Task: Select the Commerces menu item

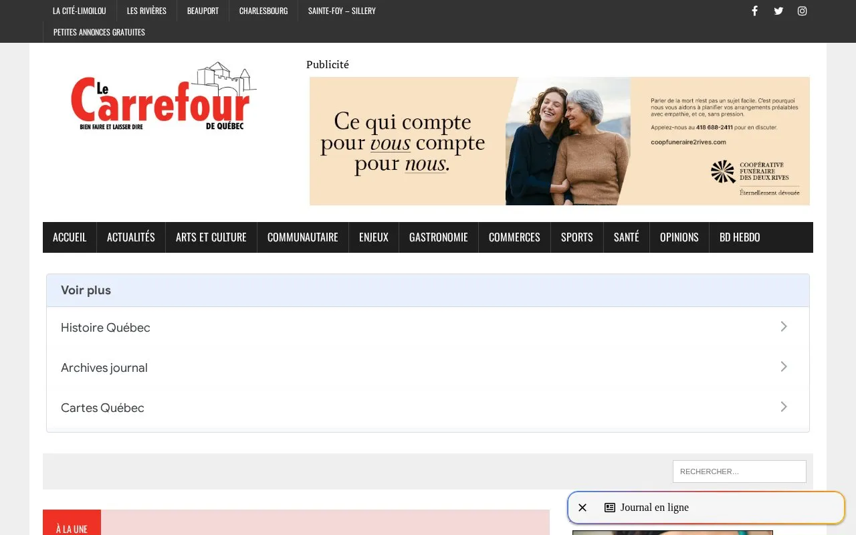Action: 514,237
